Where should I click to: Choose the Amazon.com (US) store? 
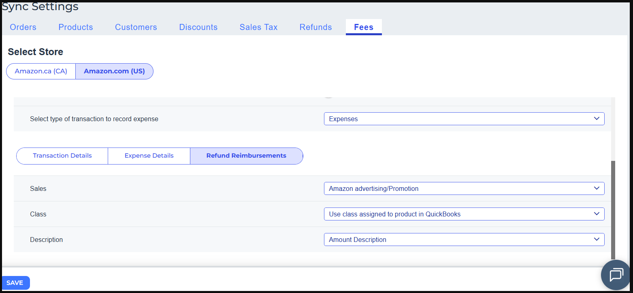[x=114, y=71]
